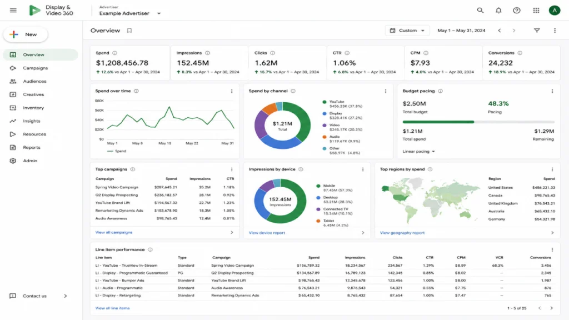
Task: Go to previous date range
Action: coord(500,31)
